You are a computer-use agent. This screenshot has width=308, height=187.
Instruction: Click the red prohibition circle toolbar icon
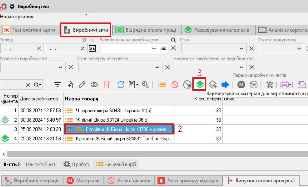pyautogui.click(x=175, y=85)
